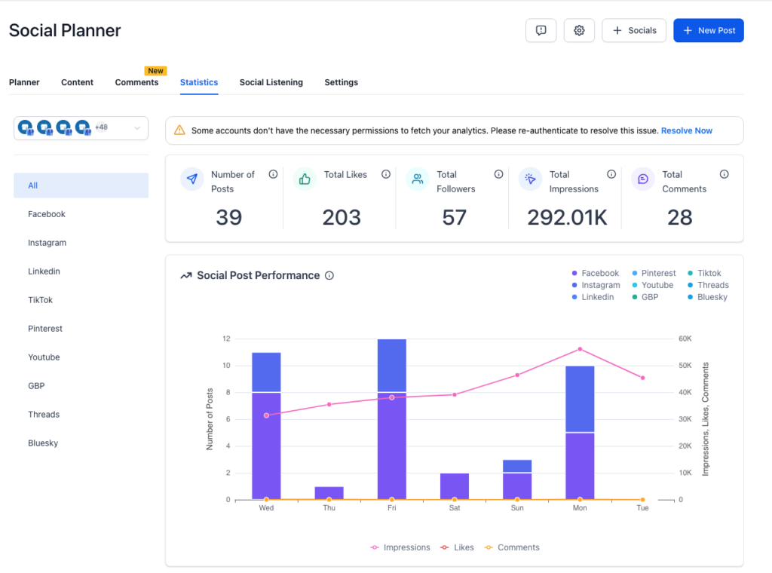
Task: Click info icon beside Total Likes
Action: click(386, 174)
